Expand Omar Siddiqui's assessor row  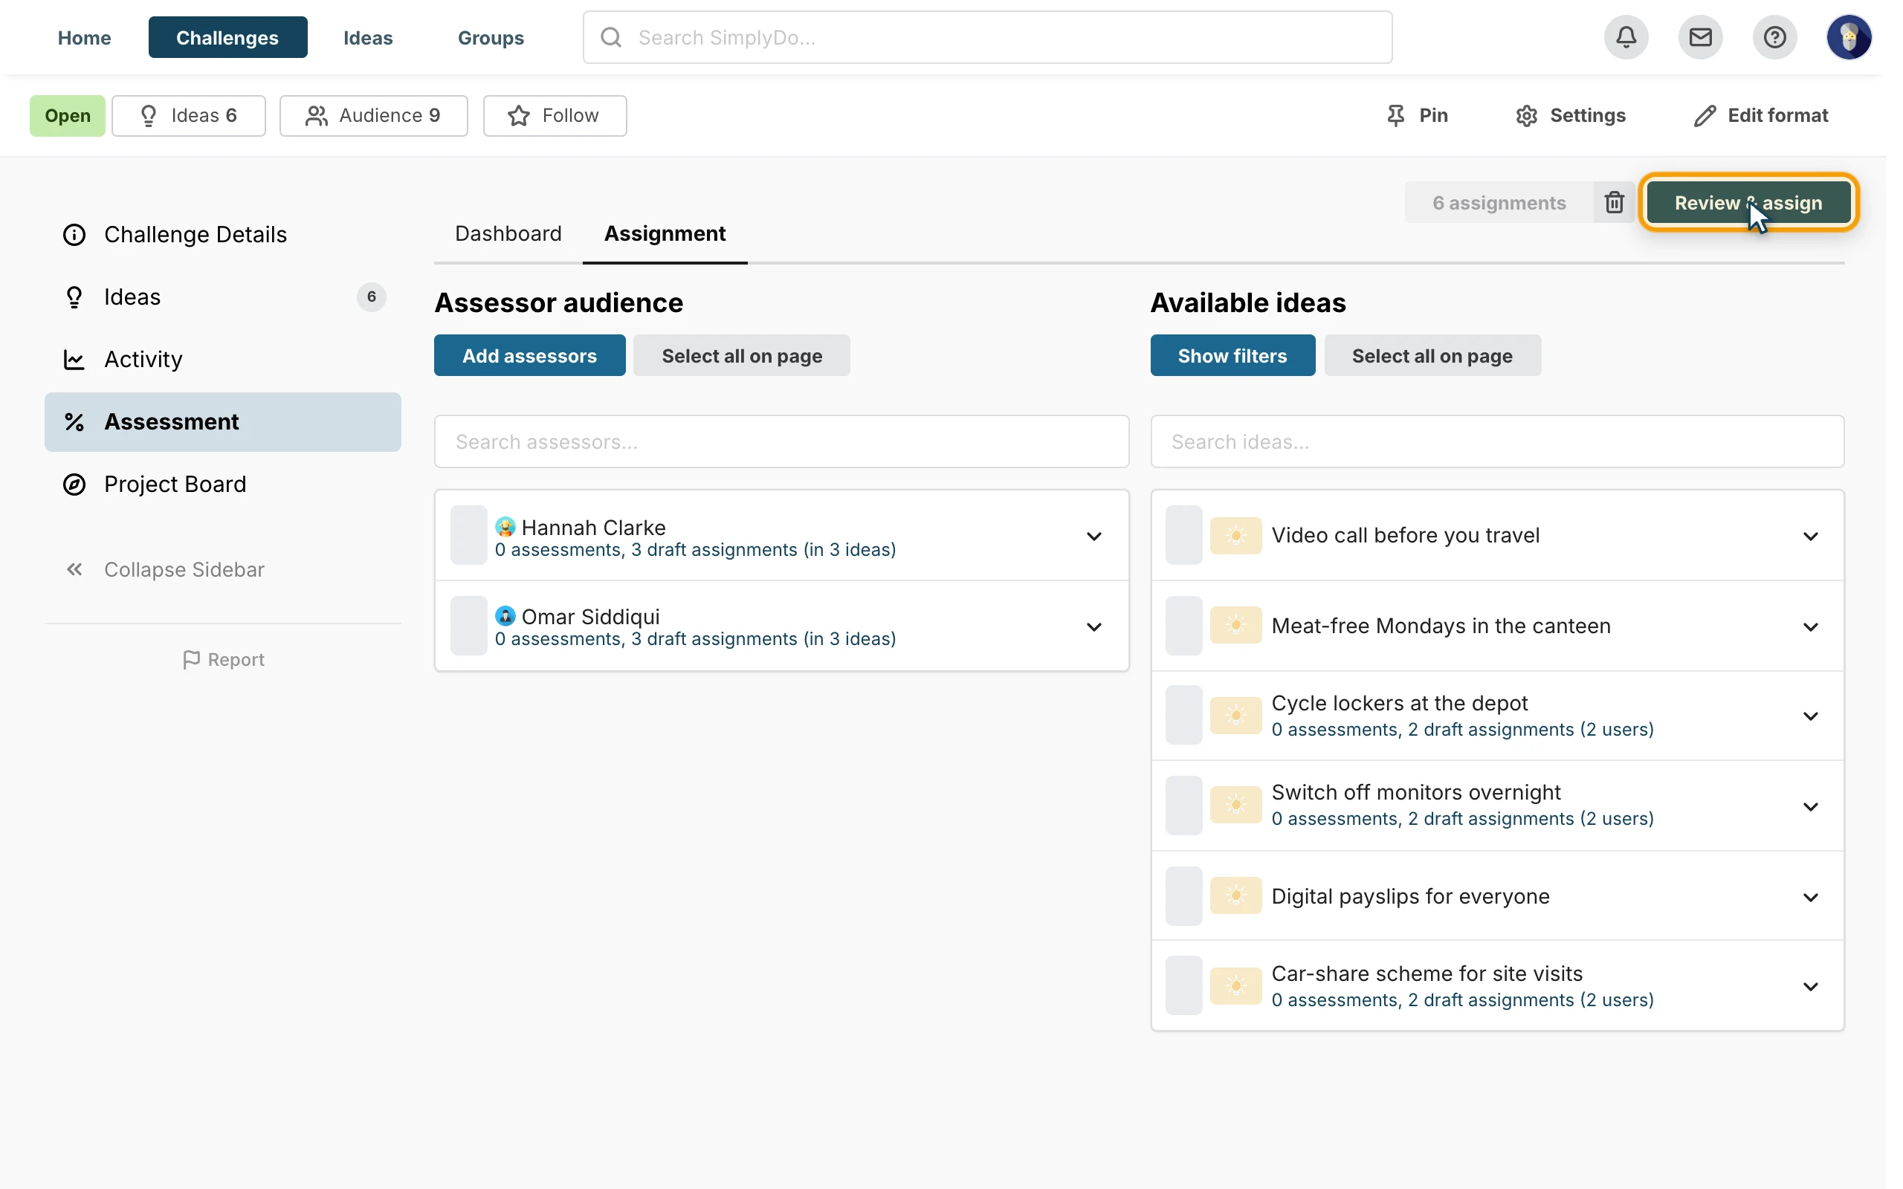coord(1093,626)
